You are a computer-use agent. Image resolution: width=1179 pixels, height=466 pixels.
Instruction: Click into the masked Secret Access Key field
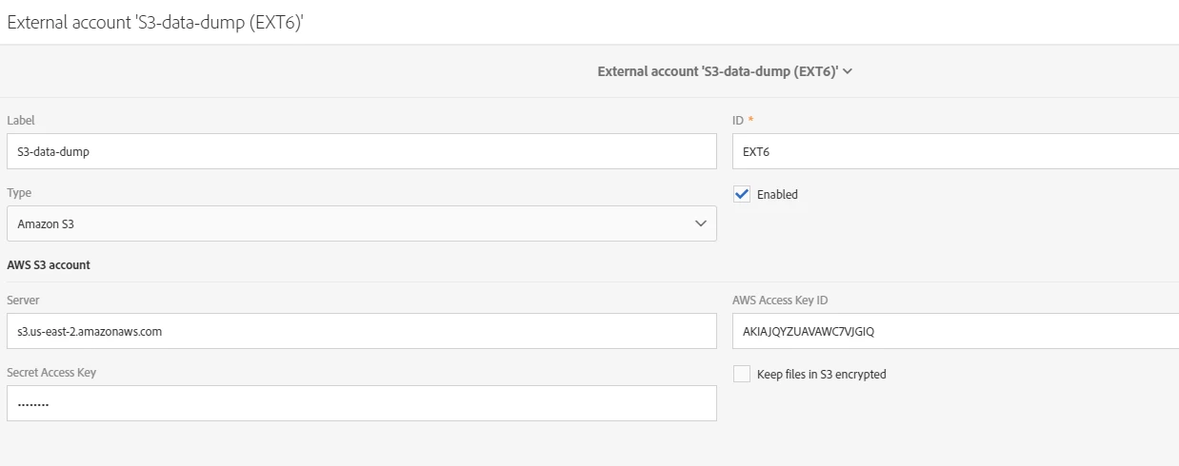361,403
